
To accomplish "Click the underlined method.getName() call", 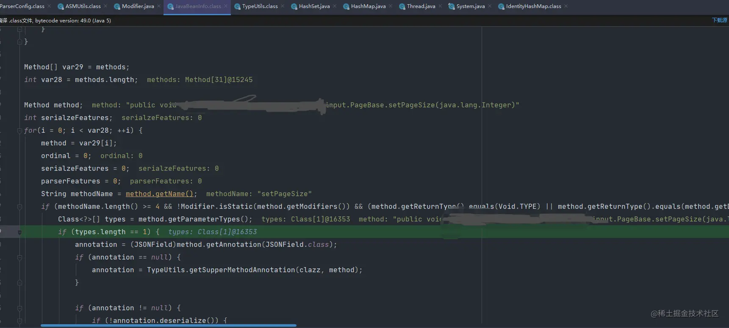I will [x=159, y=194].
